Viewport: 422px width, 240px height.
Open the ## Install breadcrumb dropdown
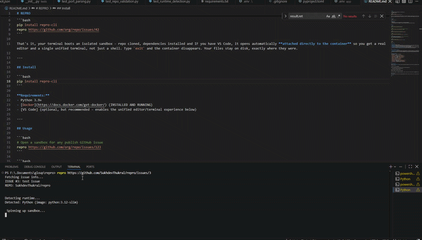[61, 8]
